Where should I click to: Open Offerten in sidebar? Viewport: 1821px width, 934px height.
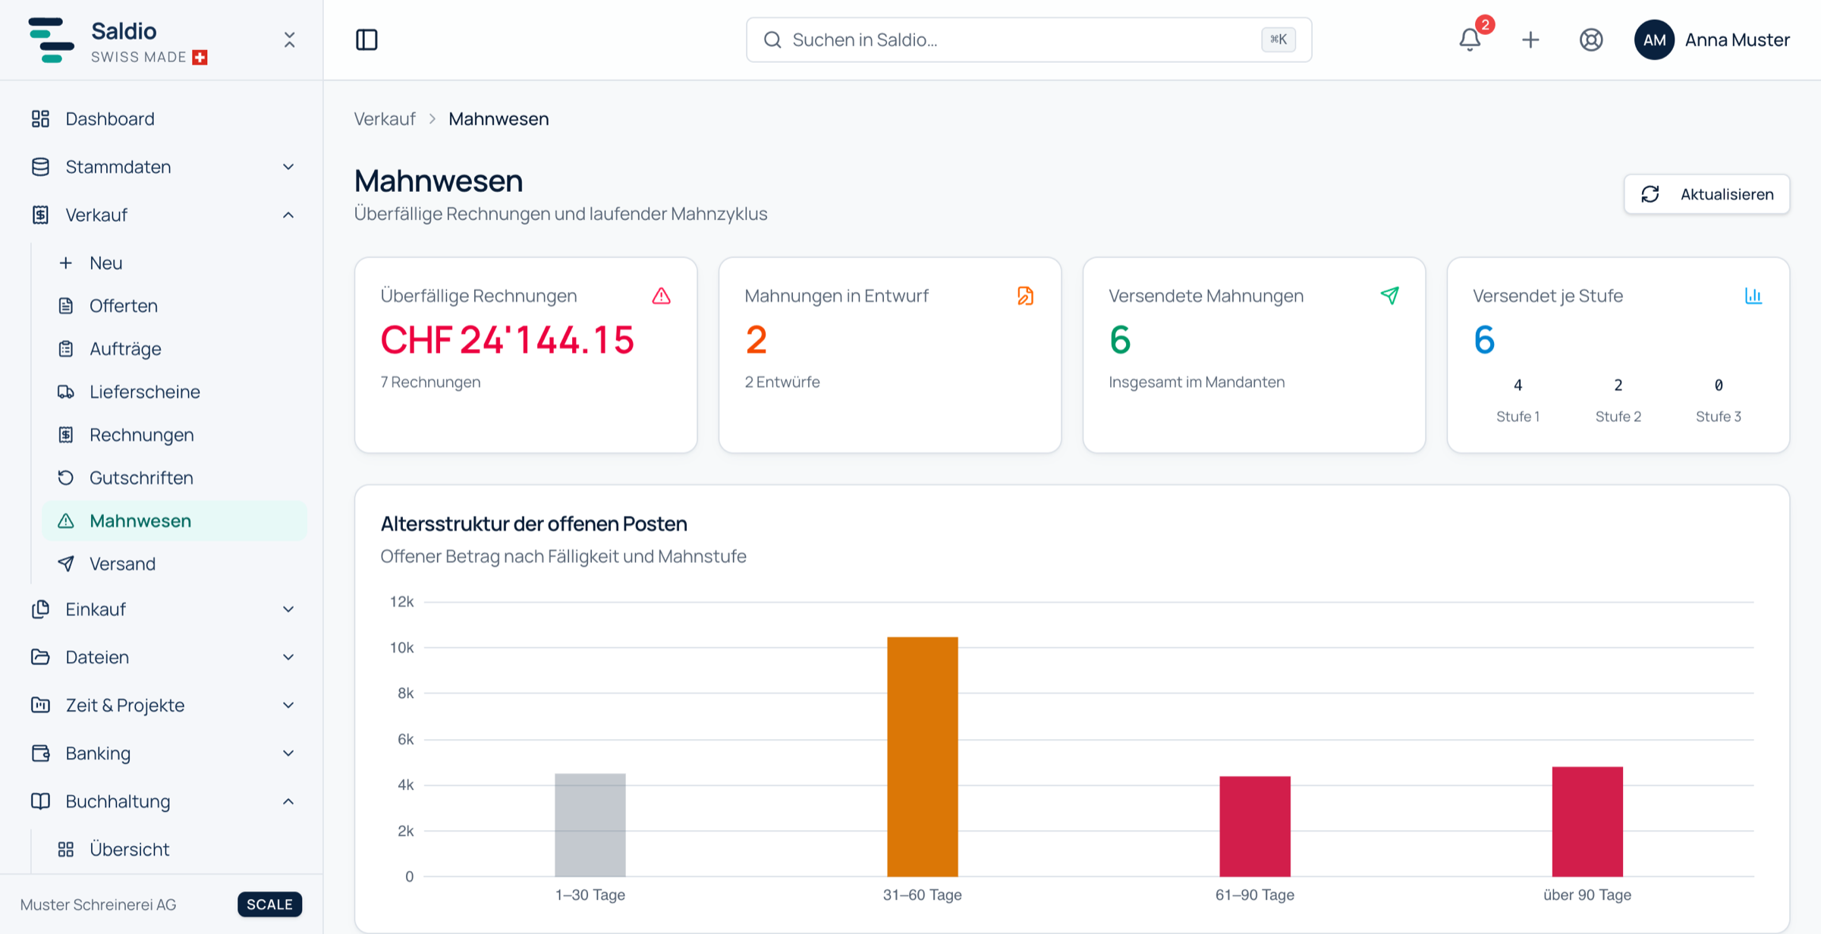pyautogui.click(x=175, y=306)
